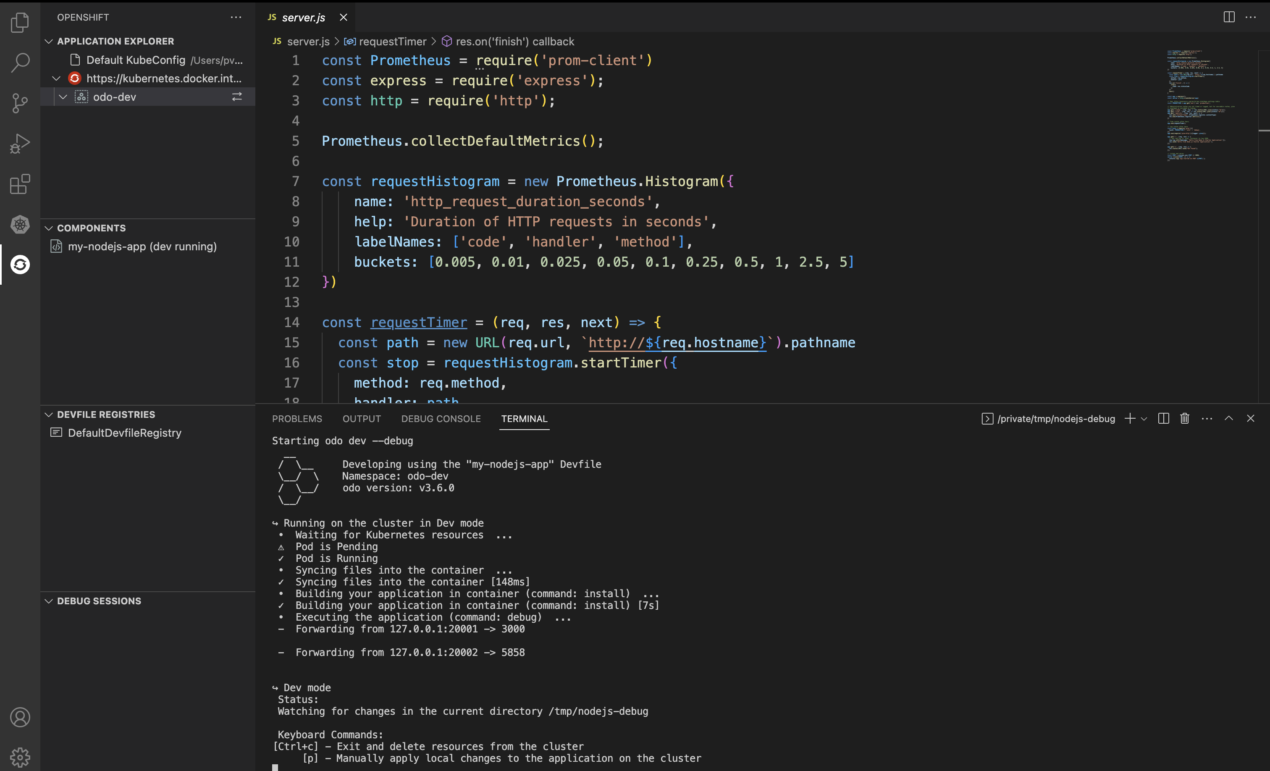Viewport: 1270px width, 771px height.
Task: Open the Kubernetes extension view
Action: 20,225
